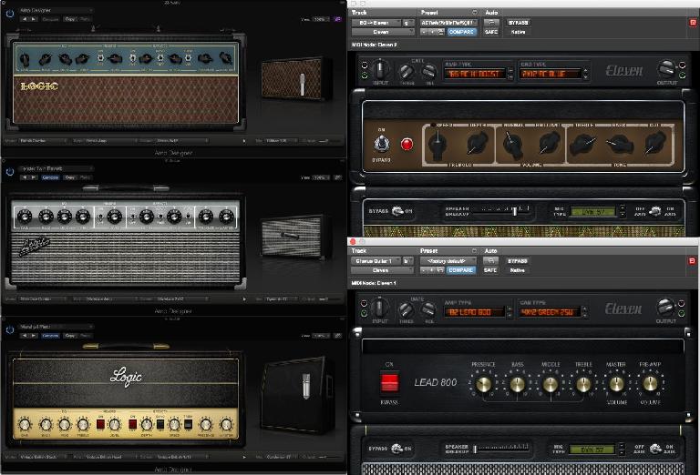Open preset name menu in Eleven 2 window
Screen dimensions: 700x475
448,23
